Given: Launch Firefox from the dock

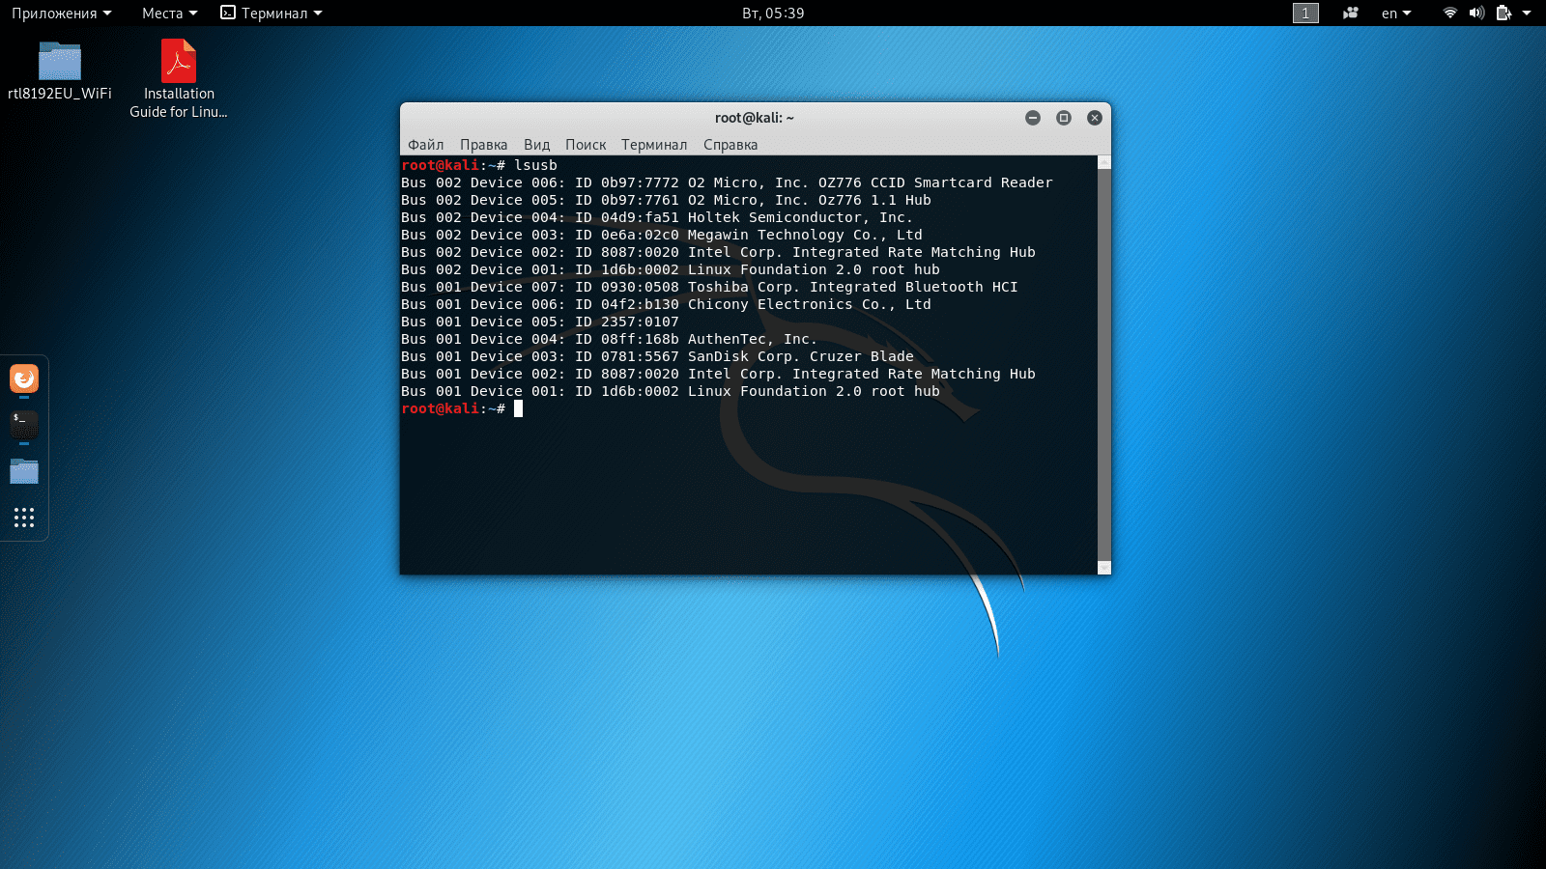Looking at the screenshot, I should click(x=24, y=378).
